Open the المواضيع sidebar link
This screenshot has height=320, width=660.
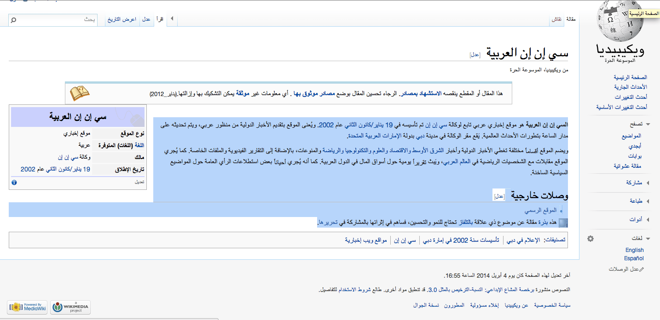(x=631, y=136)
